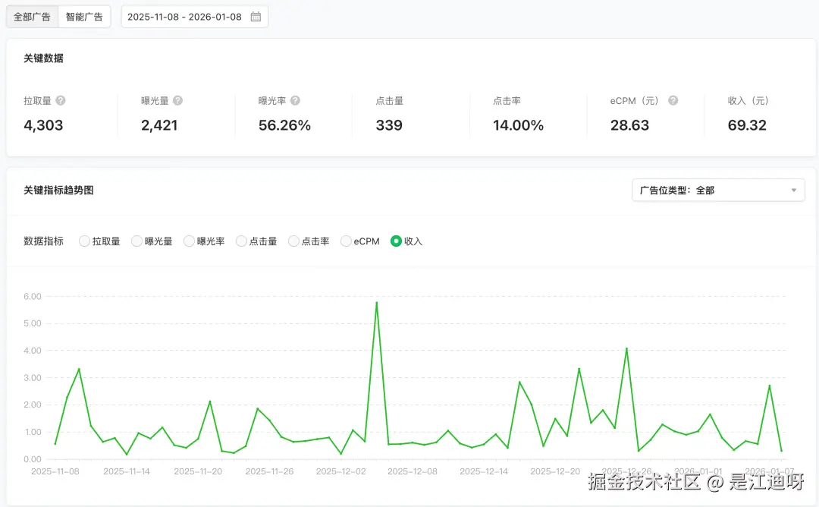Screen dimensions: 819x507
Task: Click the 点击量 value 339
Action: point(389,125)
